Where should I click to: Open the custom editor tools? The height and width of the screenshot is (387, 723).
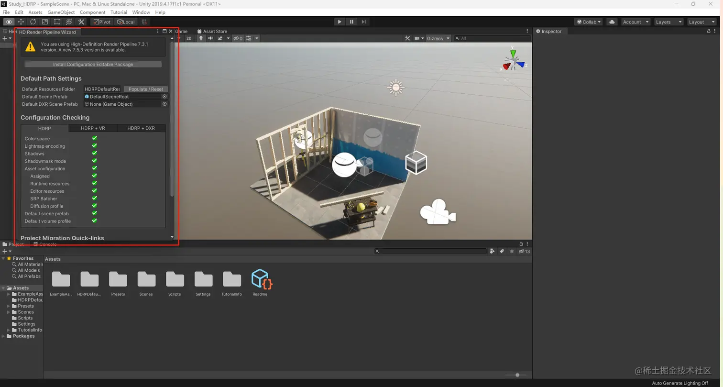[81, 22]
